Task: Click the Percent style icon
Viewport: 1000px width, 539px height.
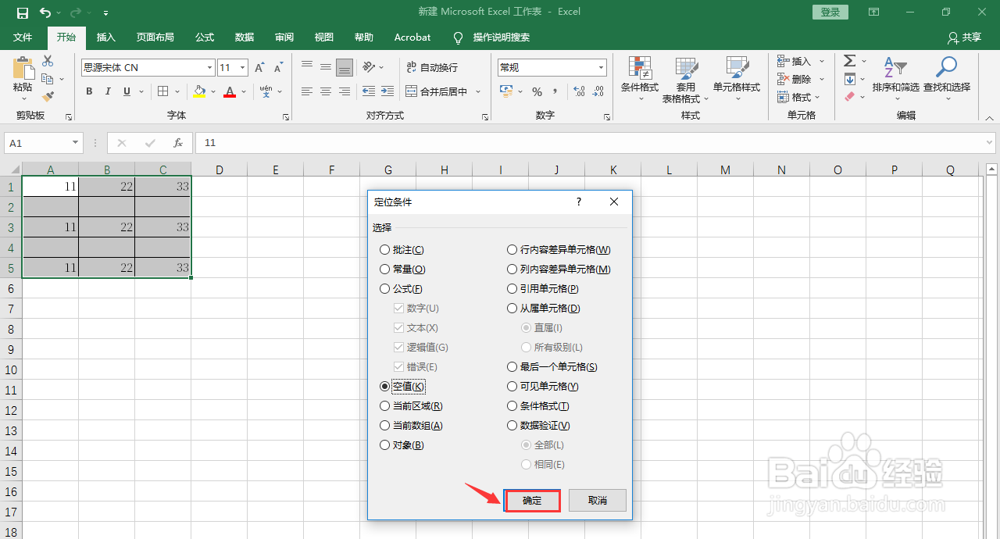Action: (537, 91)
